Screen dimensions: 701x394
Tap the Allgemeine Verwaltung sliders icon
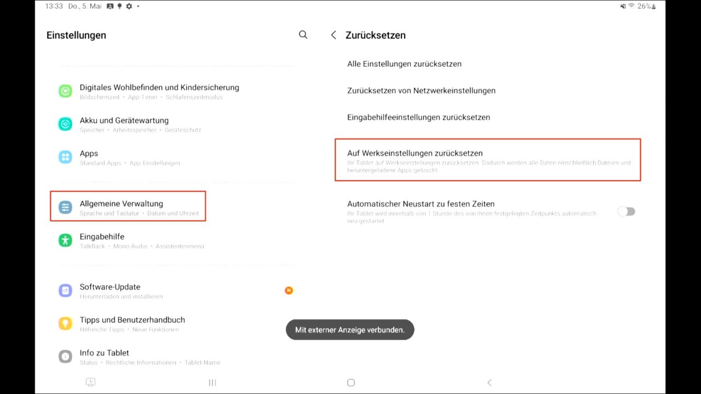(65, 207)
